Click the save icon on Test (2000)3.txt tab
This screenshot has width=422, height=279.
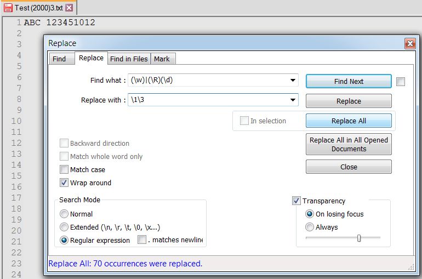8,8
